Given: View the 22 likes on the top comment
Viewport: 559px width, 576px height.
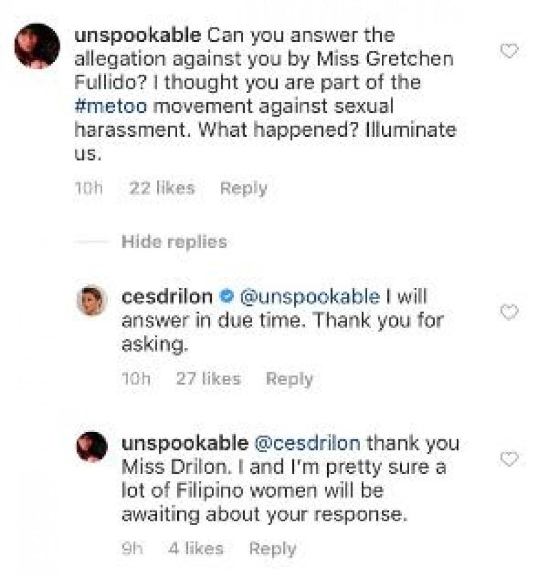Looking at the screenshot, I should tap(162, 189).
